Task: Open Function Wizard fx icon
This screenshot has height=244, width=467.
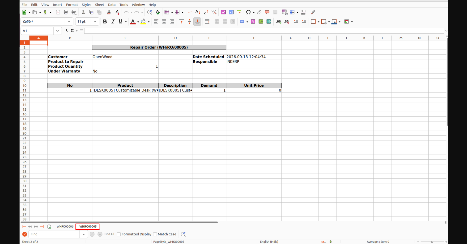Action: coord(67,31)
